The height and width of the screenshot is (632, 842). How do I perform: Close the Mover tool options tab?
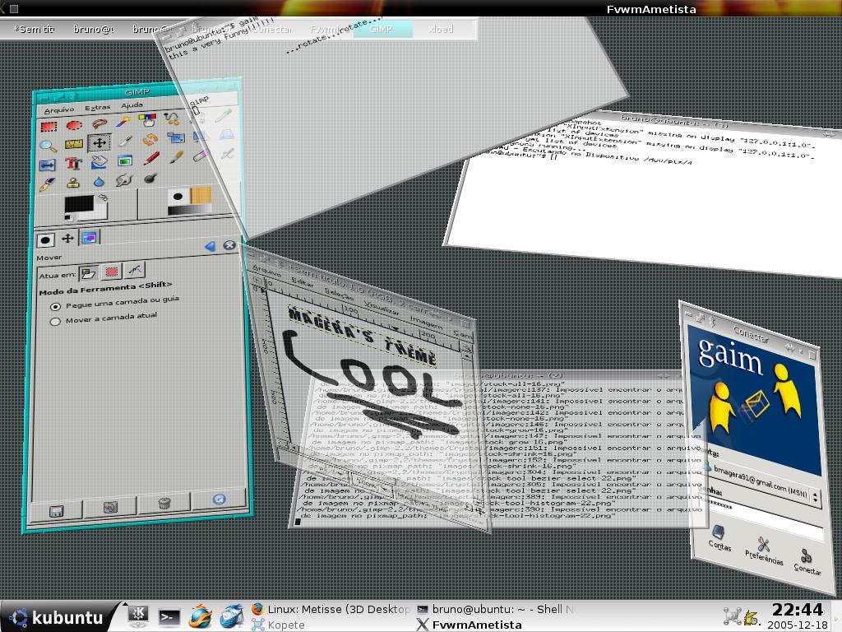tap(229, 245)
